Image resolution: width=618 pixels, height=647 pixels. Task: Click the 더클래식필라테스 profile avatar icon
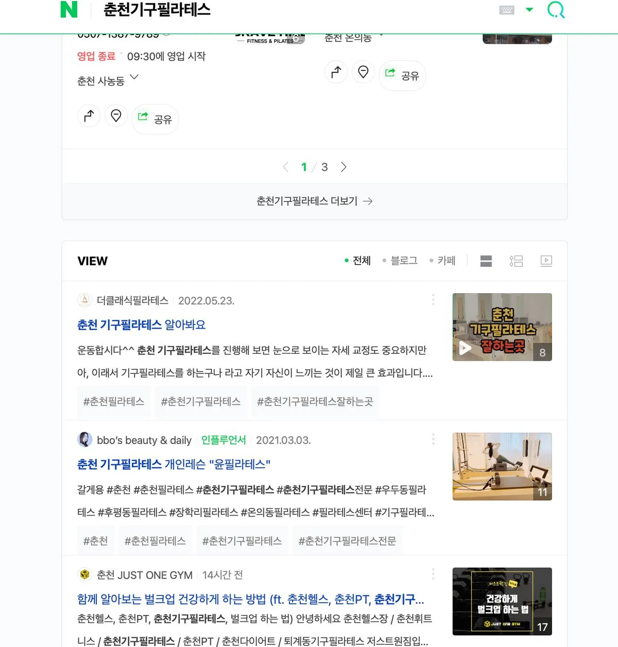85,300
